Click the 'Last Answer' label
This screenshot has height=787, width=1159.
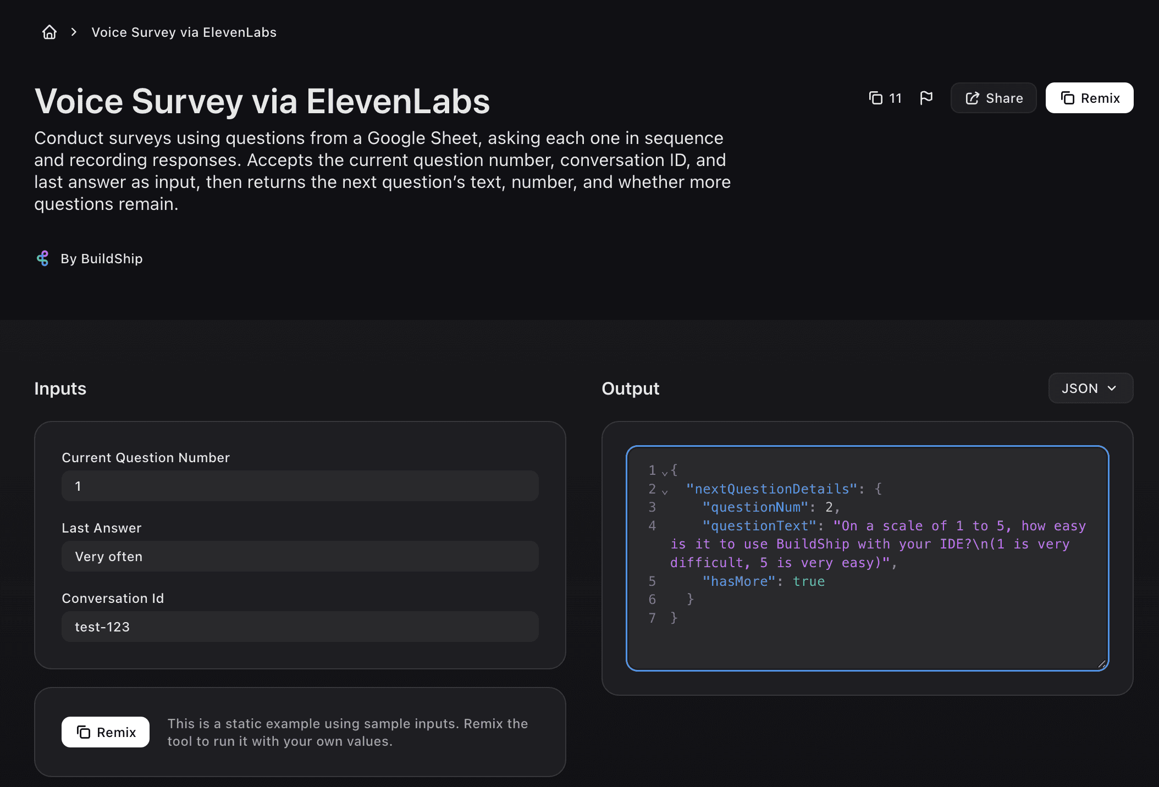point(102,528)
